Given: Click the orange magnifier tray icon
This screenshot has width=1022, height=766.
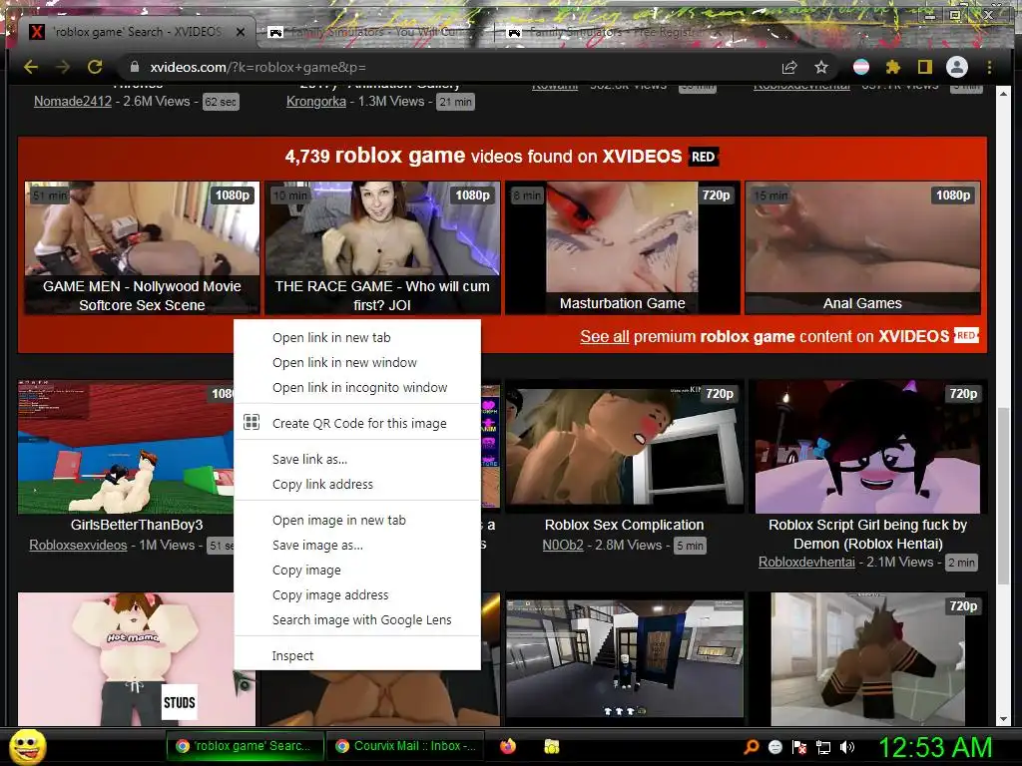Looking at the screenshot, I should [x=752, y=746].
